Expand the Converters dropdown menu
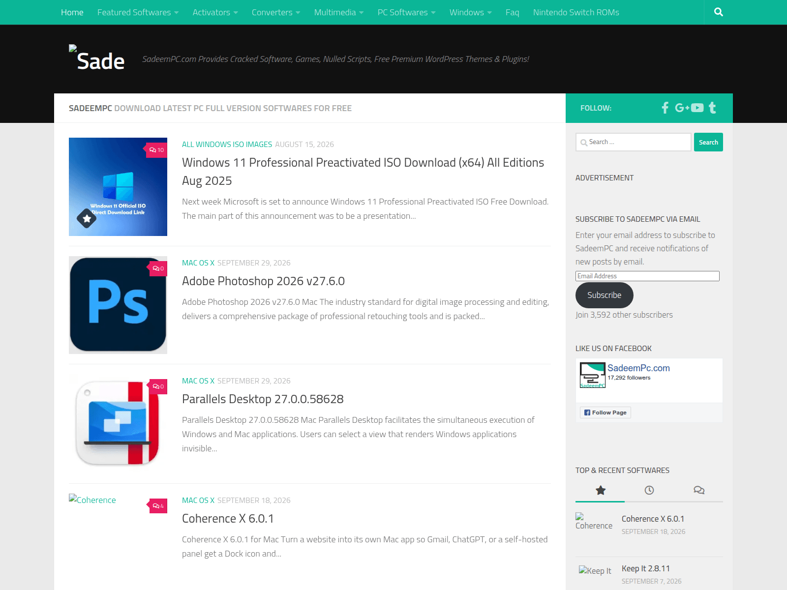 tap(276, 12)
